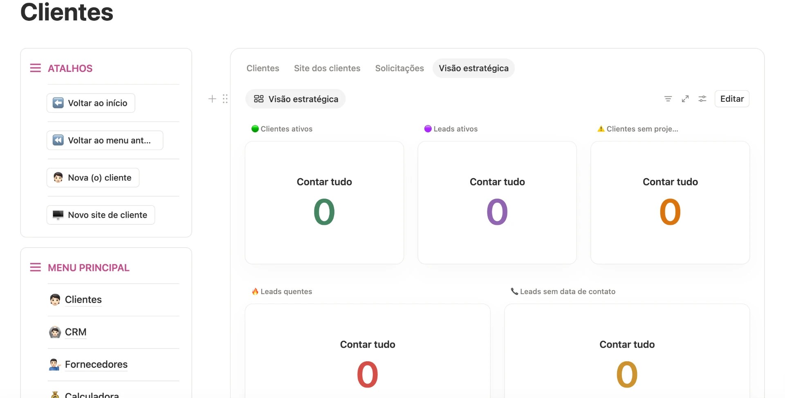Viewport: 785px width, 398px height.
Task: Click the Nova (o) cliente button
Action: click(93, 177)
